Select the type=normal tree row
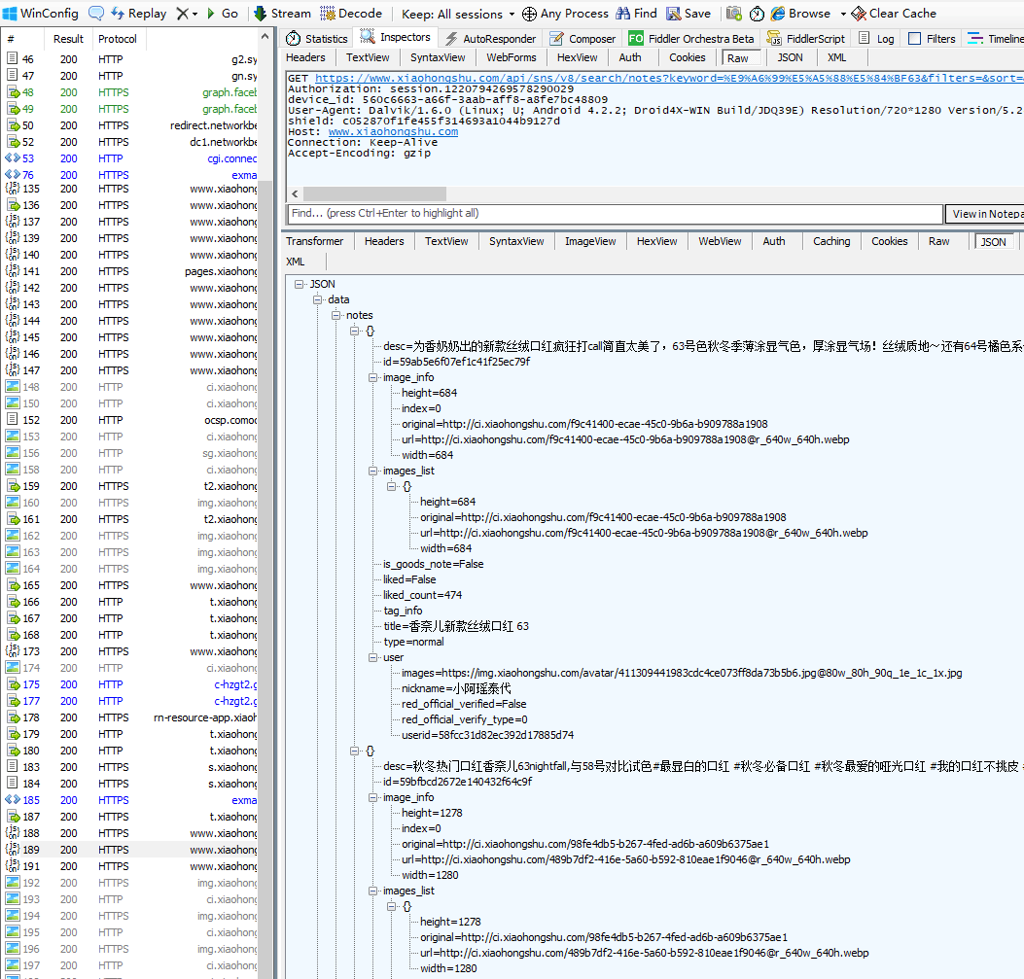1024x979 pixels. [413, 642]
